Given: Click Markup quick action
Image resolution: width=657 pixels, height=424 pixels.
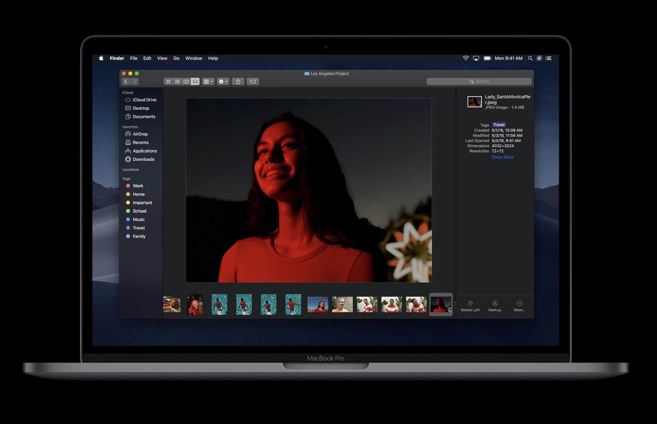Looking at the screenshot, I should tap(495, 306).
